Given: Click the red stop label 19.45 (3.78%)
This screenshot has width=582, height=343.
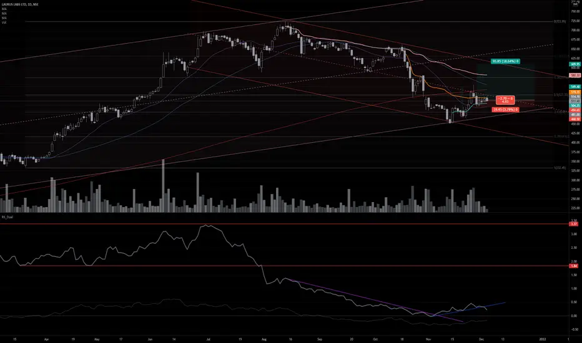Looking at the screenshot, I should (x=505, y=110).
